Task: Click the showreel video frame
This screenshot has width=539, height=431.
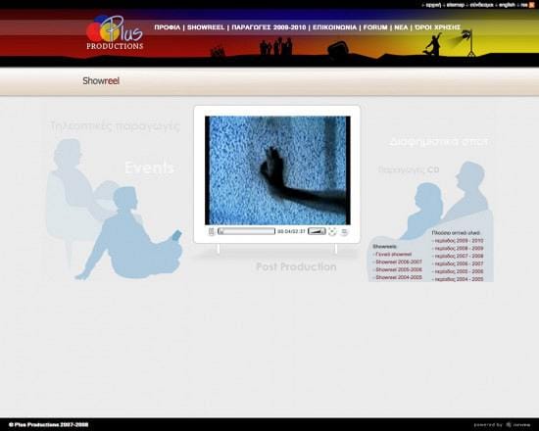Action: point(277,170)
